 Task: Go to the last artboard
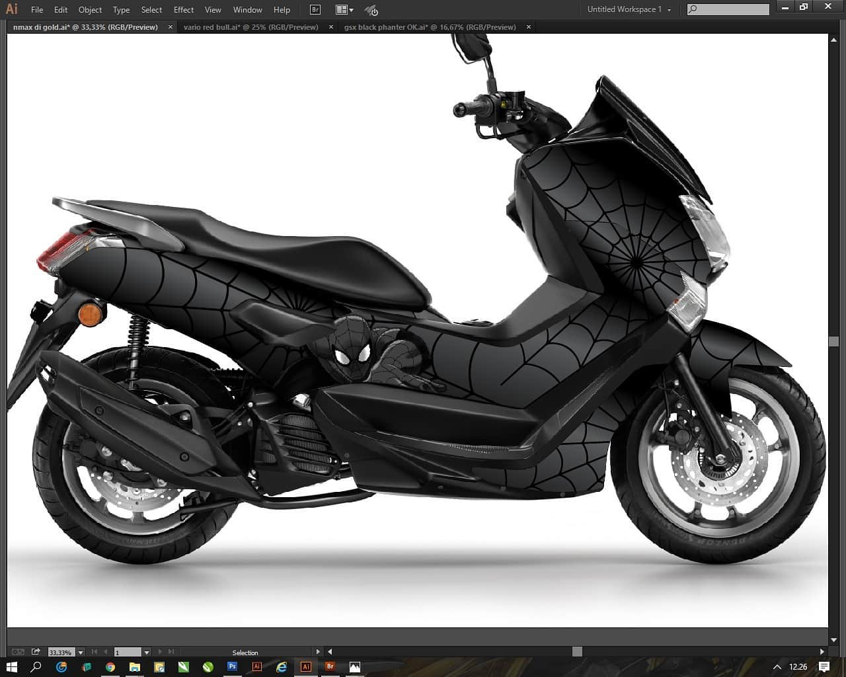171,652
